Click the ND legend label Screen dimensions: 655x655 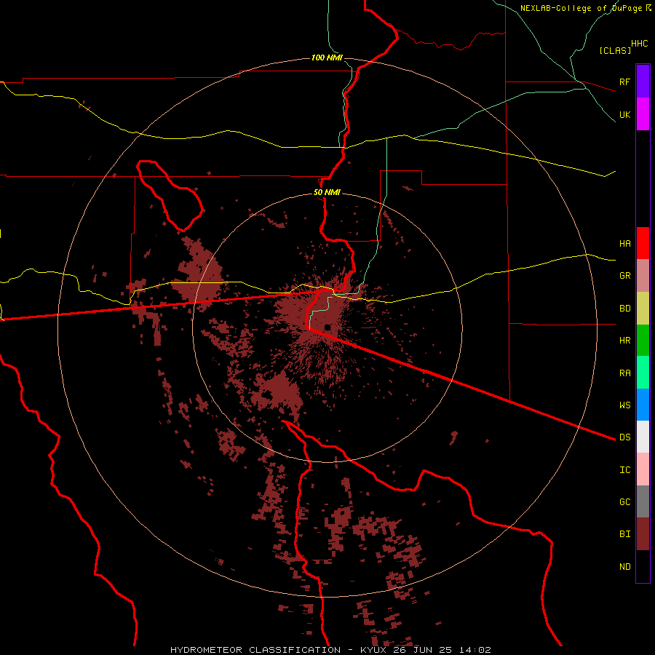click(624, 566)
